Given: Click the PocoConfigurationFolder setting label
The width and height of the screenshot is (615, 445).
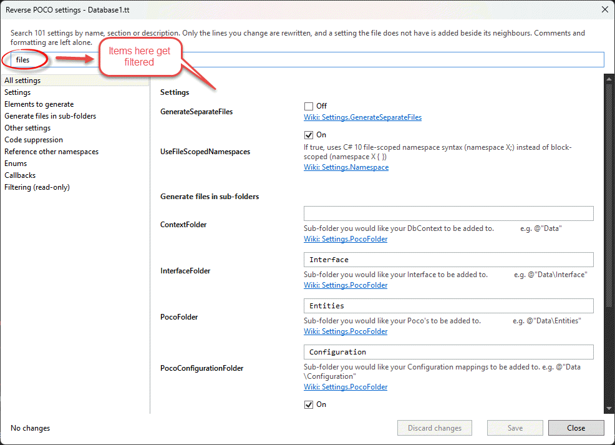Looking at the screenshot, I should point(201,368).
